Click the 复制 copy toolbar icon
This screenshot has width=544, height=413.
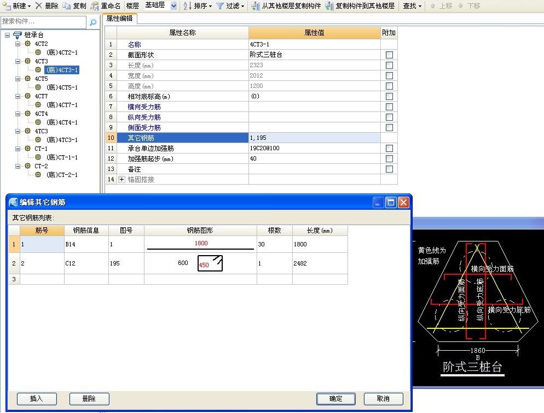click(67, 5)
